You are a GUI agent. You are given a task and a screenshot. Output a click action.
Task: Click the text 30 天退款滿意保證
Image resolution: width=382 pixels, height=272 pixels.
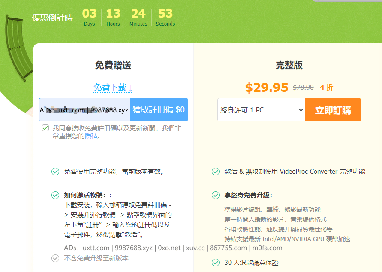pos(251,263)
